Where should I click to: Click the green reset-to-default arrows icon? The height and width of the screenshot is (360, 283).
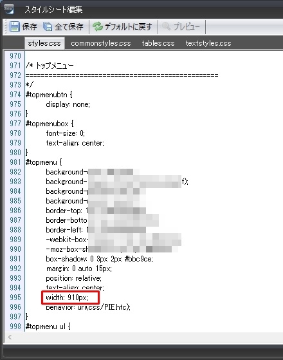click(98, 26)
